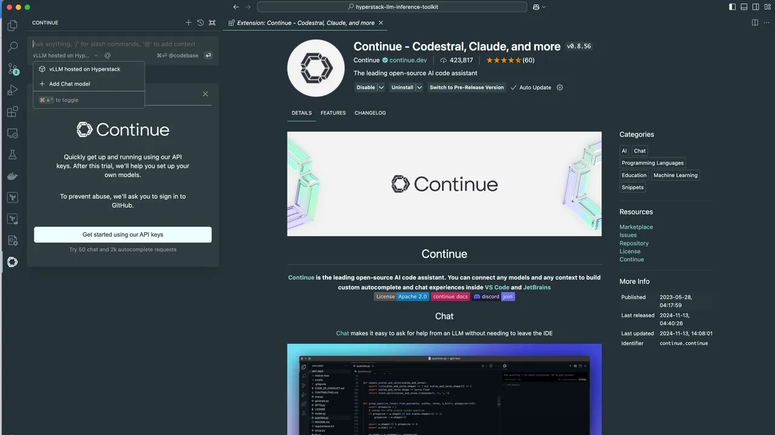Select the Chat category tag
The width and height of the screenshot is (775, 435).
click(640, 150)
